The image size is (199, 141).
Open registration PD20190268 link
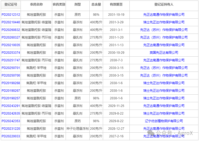click(11, 83)
